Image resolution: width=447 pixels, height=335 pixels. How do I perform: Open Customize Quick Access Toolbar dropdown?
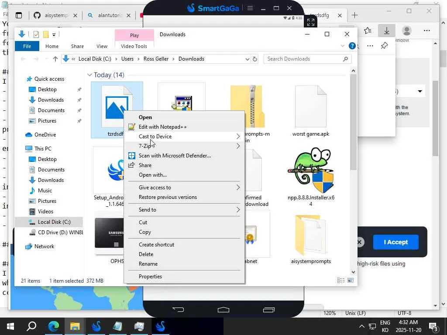pos(54,35)
